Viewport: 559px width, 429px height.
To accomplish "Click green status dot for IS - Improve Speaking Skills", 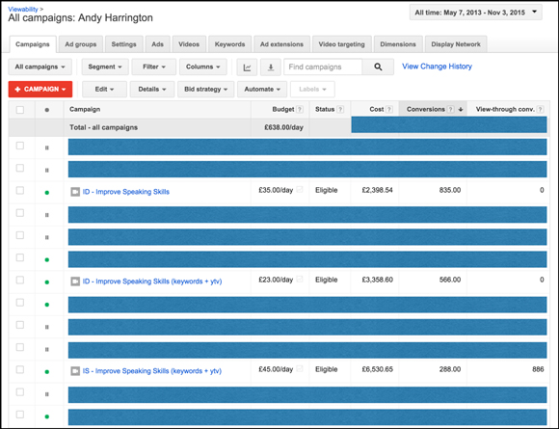I will 46,371.
